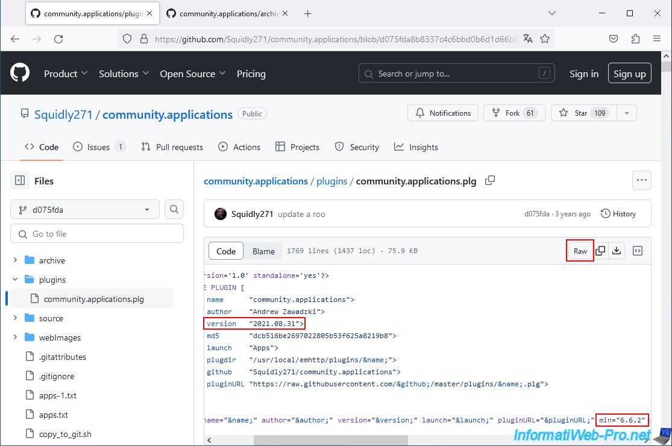Switch to Blame view
Viewport: 672px width, 446px height.
pyautogui.click(x=263, y=251)
